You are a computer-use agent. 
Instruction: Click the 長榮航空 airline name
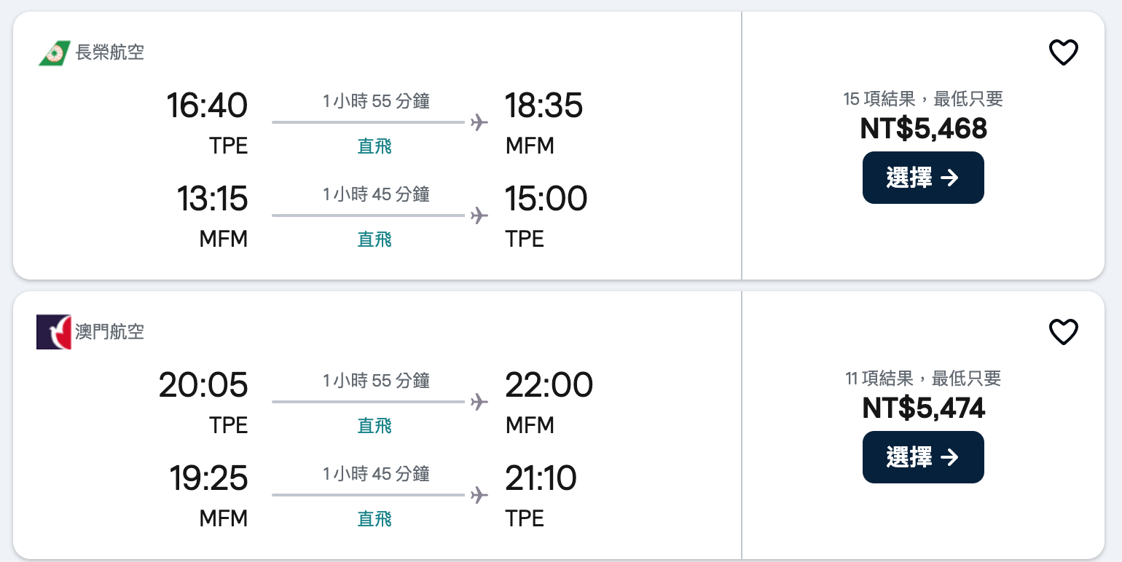110,52
